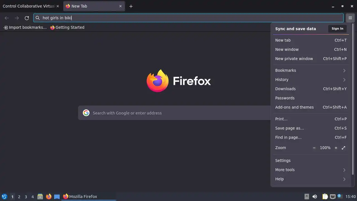Click the fullscreen arrows icon in Zoom row
This screenshot has height=201, width=357.
[x=344, y=148]
